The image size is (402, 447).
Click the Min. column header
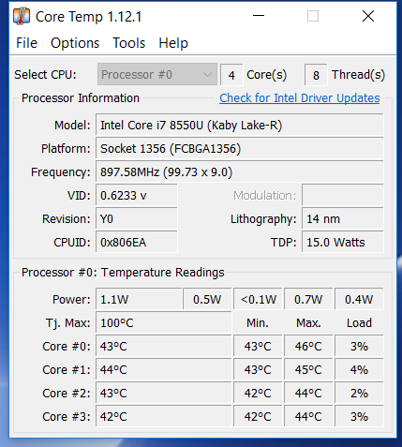258,322
